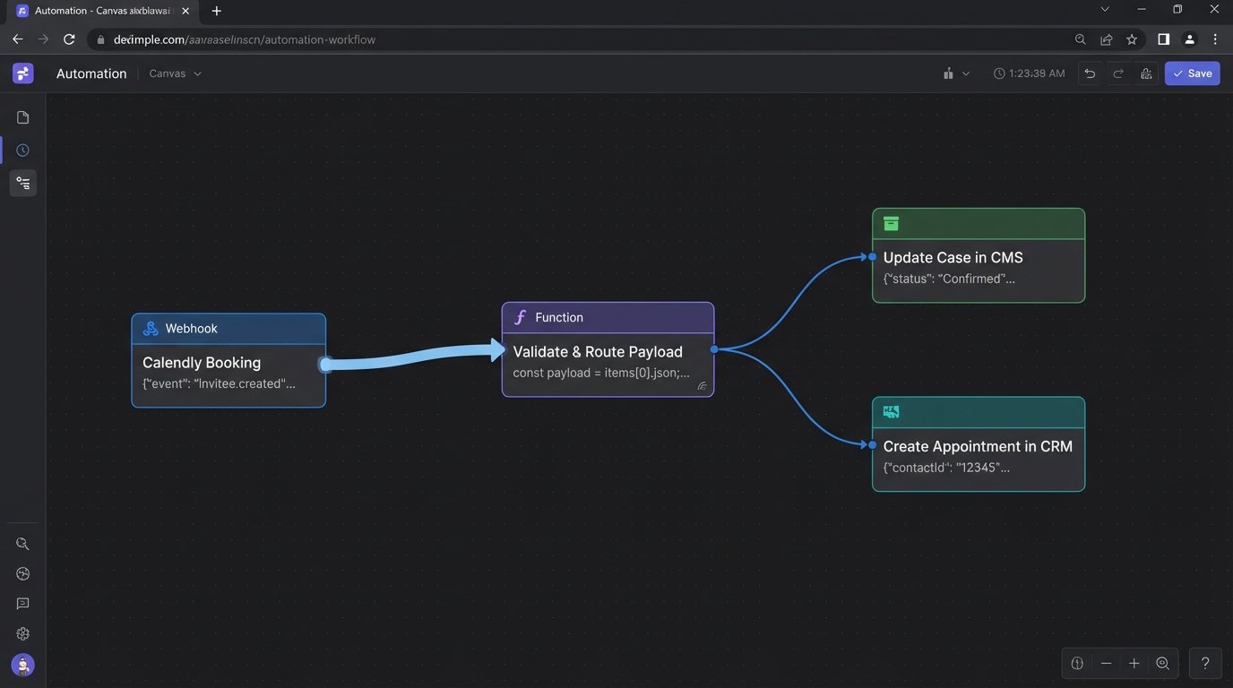This screenshot has width=1233, height=688.
Task: Click the Automation title in the header
Action: click(91, 73)
